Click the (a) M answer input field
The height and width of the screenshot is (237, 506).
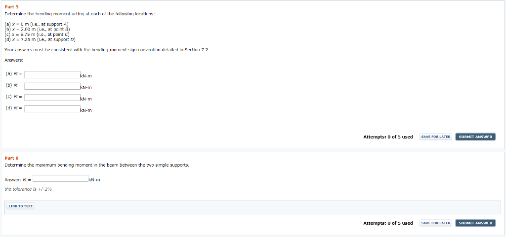coord(52,75)
